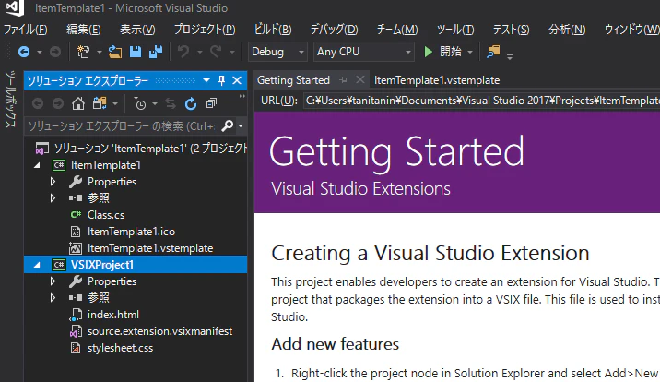
Task: Open the テスト(S) menu
Action: [x=511, y=30]
